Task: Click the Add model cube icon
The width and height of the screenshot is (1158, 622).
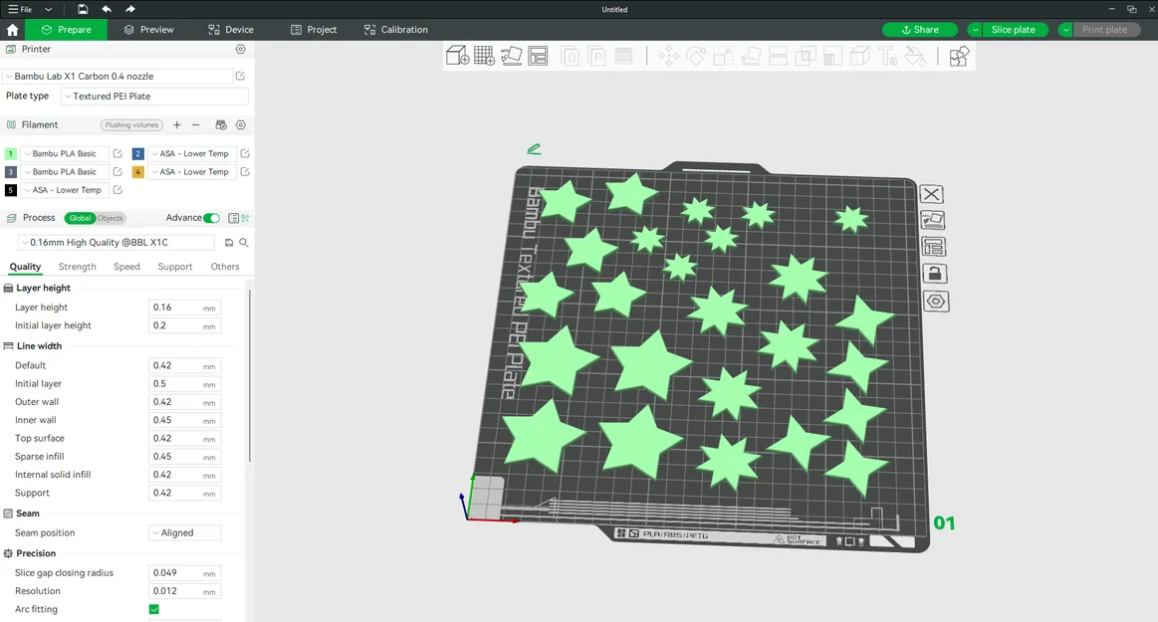Action: 457,56
